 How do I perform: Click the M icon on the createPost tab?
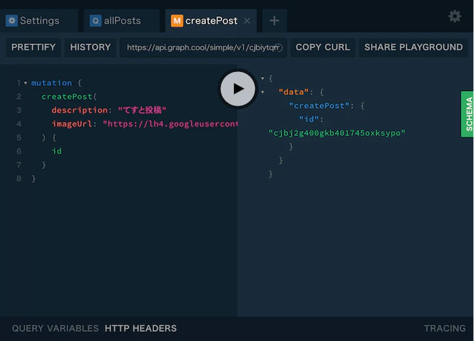177,21
